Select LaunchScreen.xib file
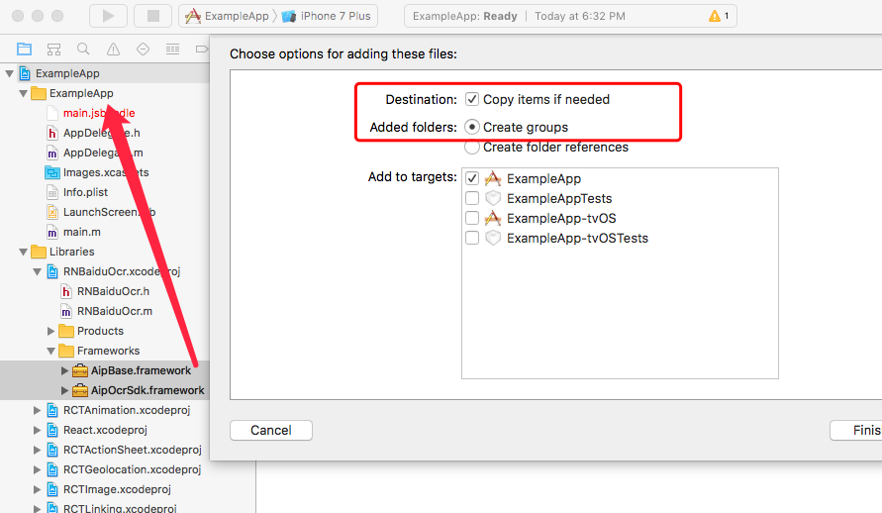The width and height of the screenshot is (882, 513). 109,212
